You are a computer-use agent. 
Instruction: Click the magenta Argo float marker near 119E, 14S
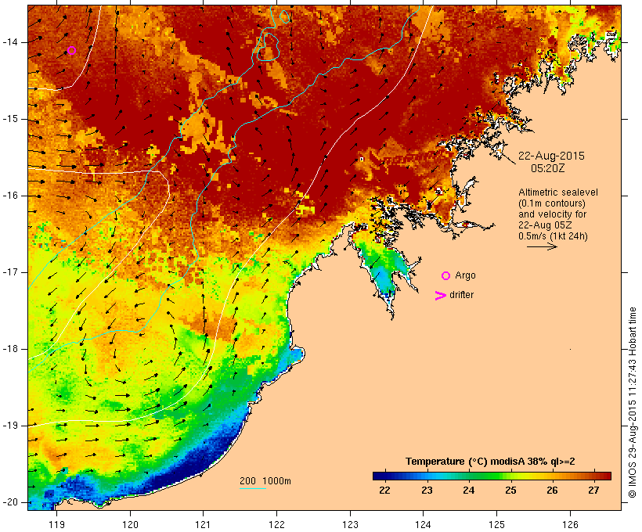click(72, 51)
